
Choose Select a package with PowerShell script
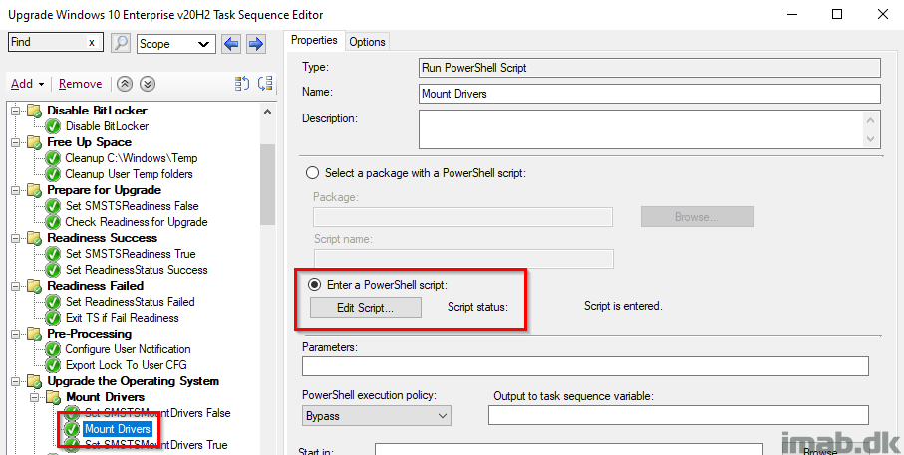313,173
